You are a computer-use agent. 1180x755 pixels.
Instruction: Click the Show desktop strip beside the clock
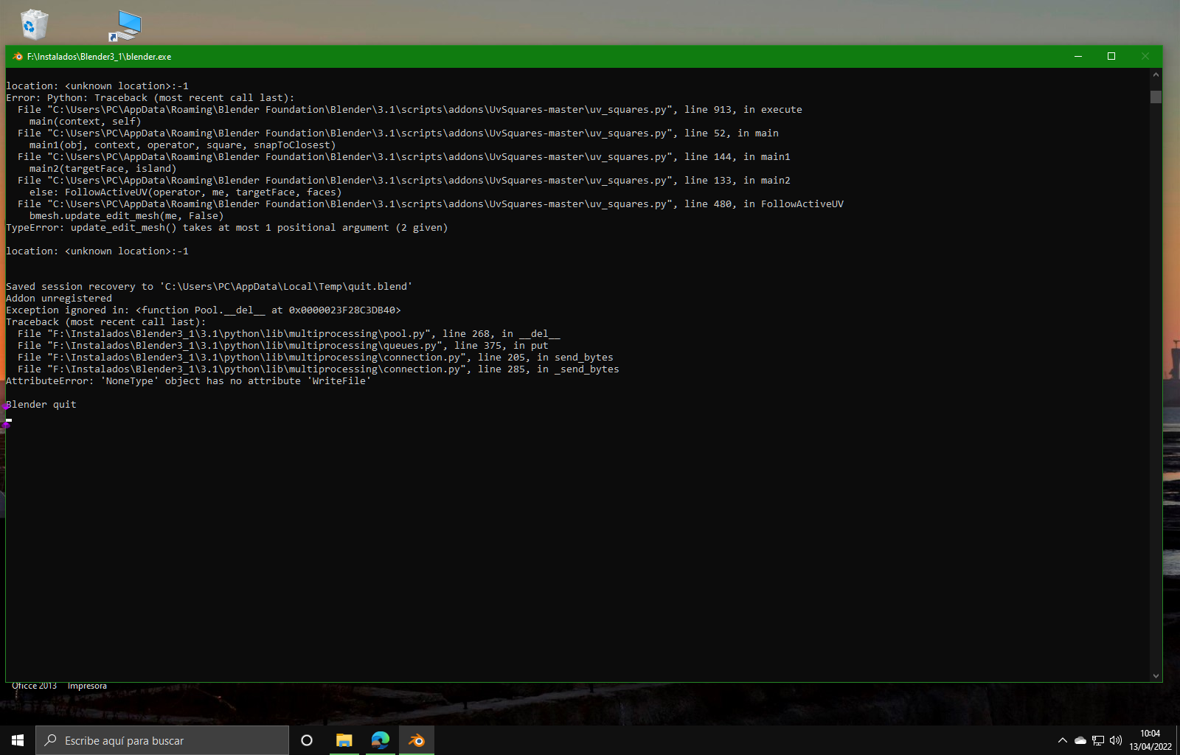tap(1178, 740)
